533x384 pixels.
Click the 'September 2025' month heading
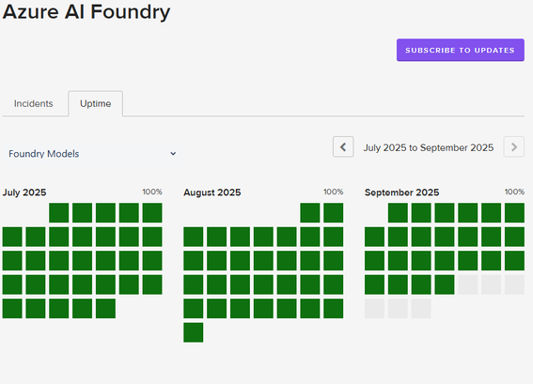click(401, 192)
